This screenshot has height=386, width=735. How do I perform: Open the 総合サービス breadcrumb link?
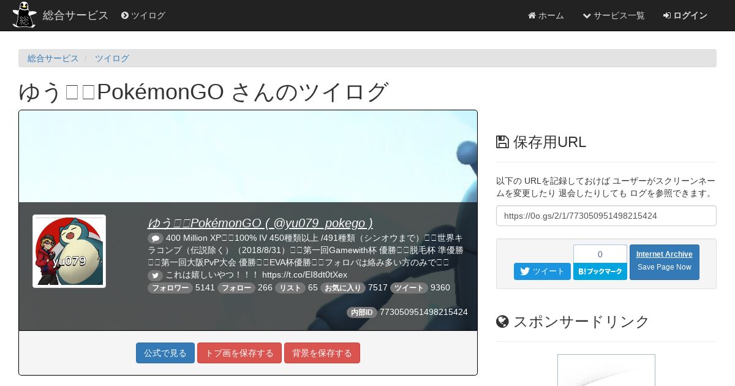coord(53,58)
